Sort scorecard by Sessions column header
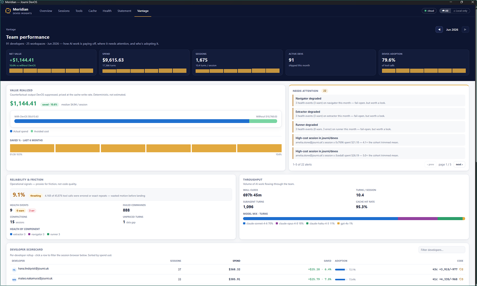 pyautogui.click(x=175, y=261)
